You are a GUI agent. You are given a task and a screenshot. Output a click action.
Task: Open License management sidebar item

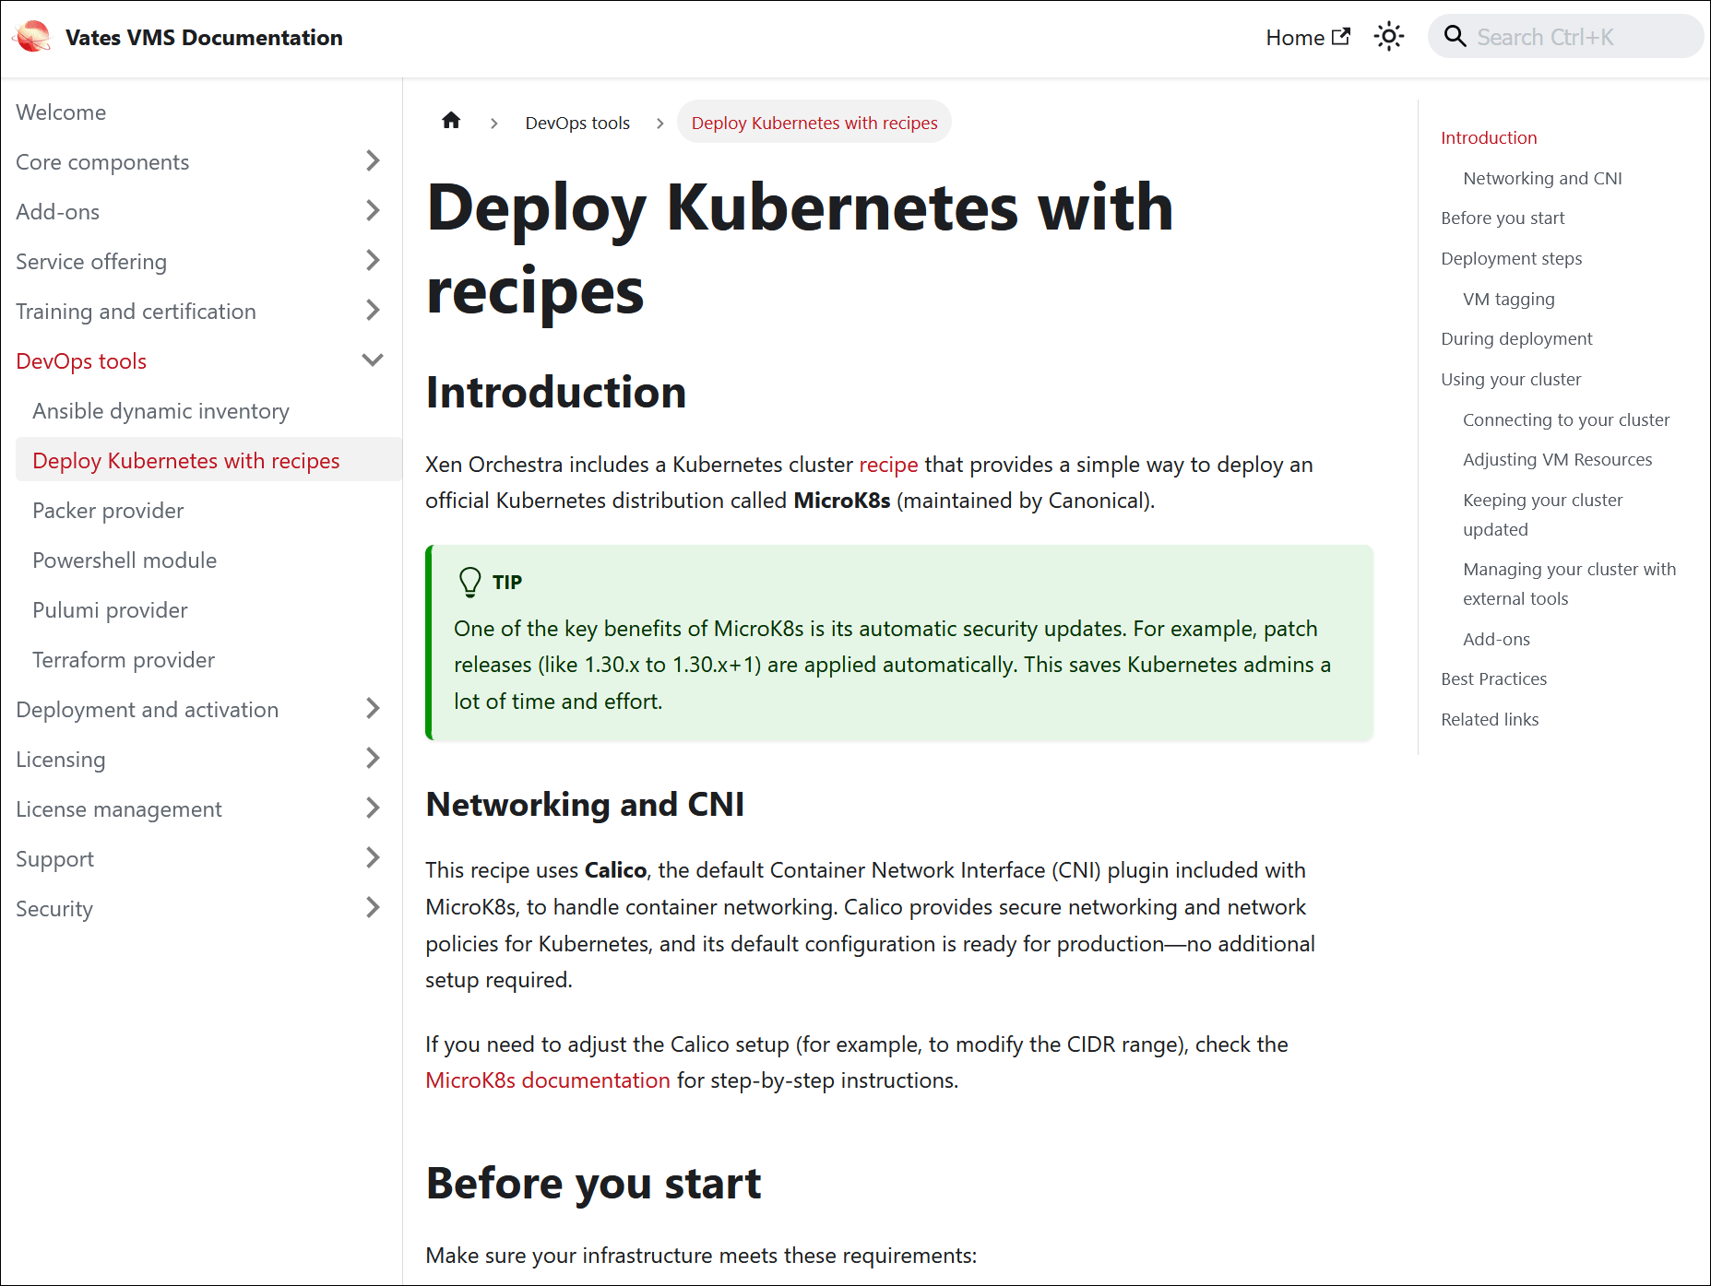119,809
